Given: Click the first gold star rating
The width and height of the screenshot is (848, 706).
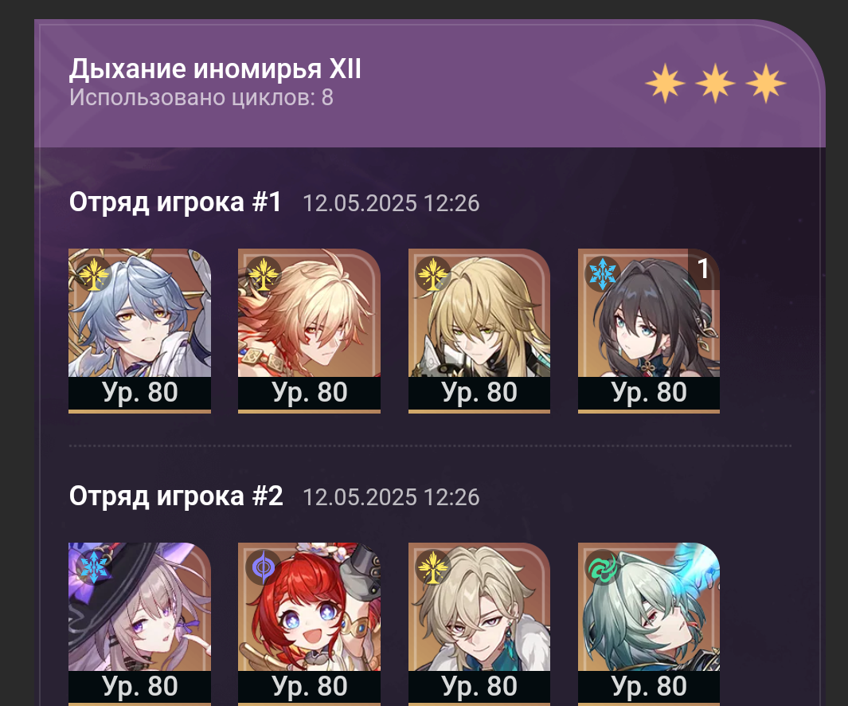Looking at the screenshot, I should 665,84.
